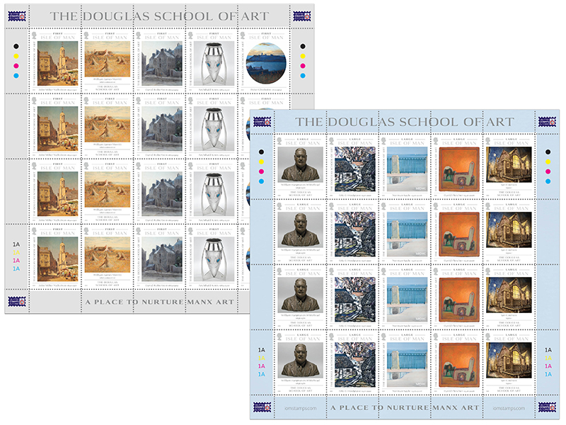Pick the black dot in the grey sheet's left margin
The width and height of the screenshot is (566, 425).
pos(16,46)
